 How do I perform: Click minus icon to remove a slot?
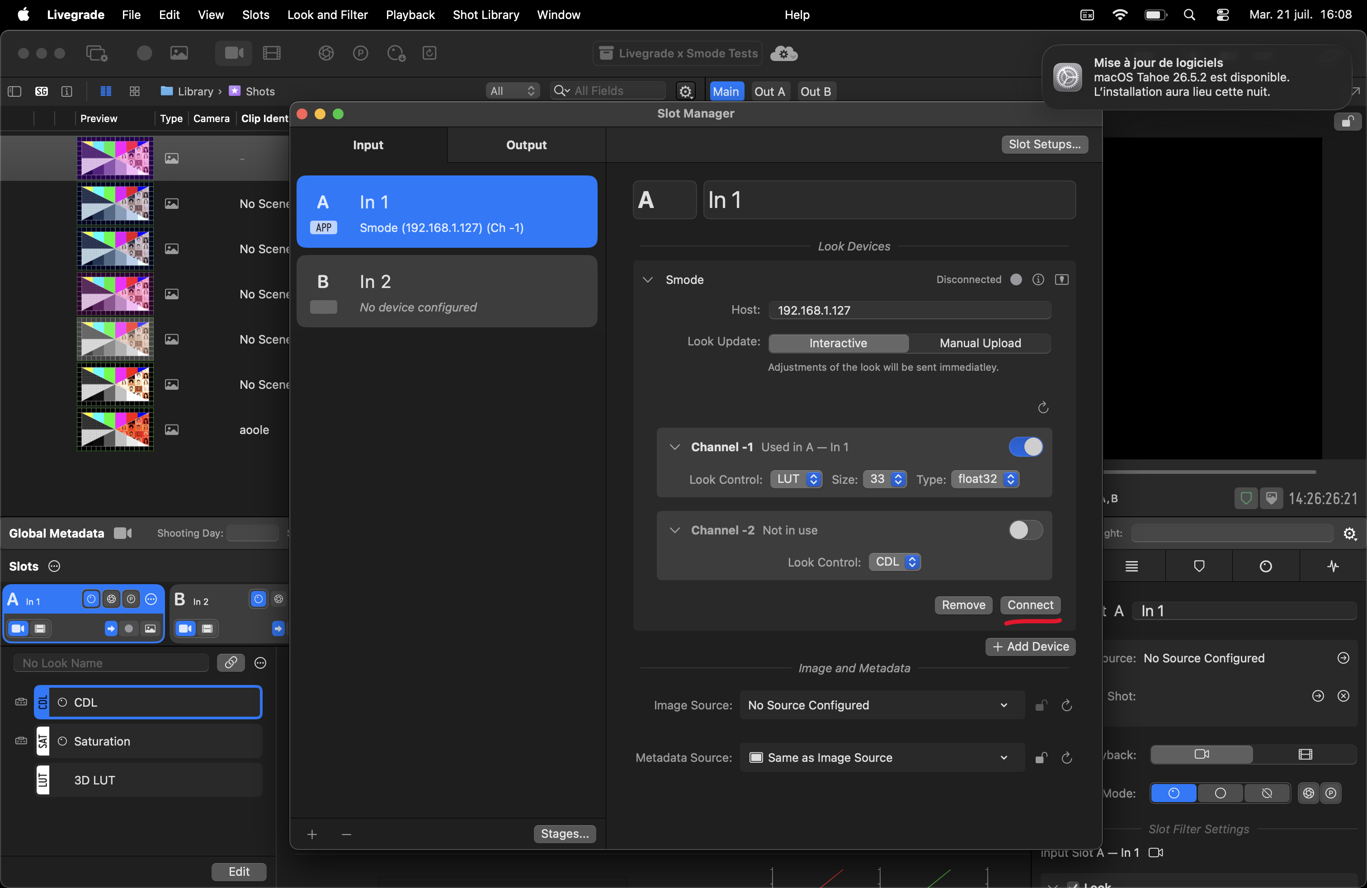coord(346,834)
